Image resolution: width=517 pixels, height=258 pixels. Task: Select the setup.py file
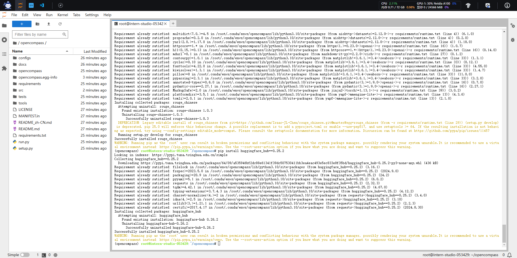60,148
